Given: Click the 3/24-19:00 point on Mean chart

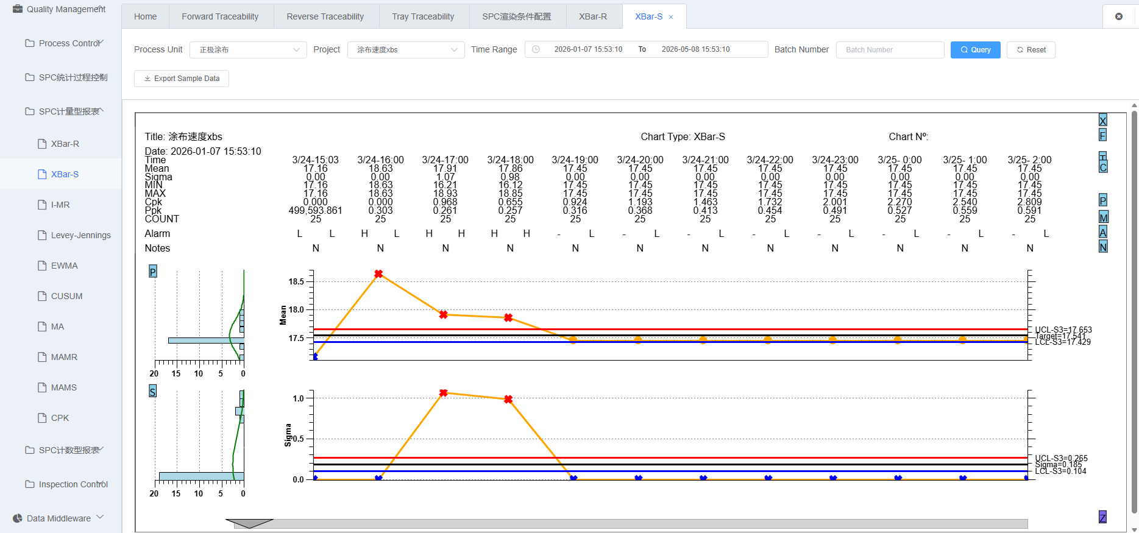Looking at the screenshot, I should 573,340.
